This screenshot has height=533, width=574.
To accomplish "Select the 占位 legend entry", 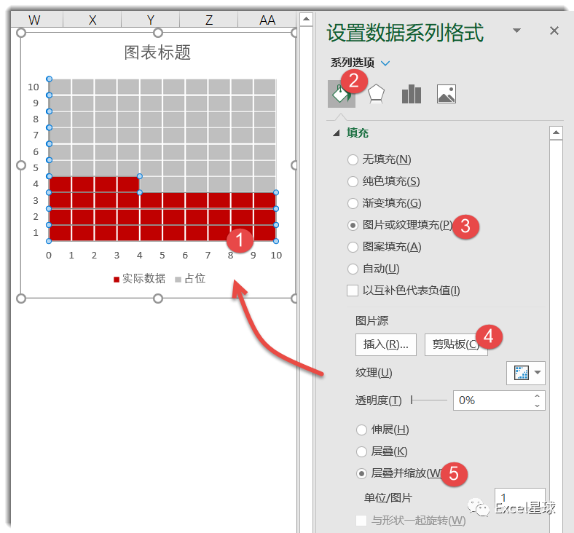I will pyautogui.click(x=190, y=279).
